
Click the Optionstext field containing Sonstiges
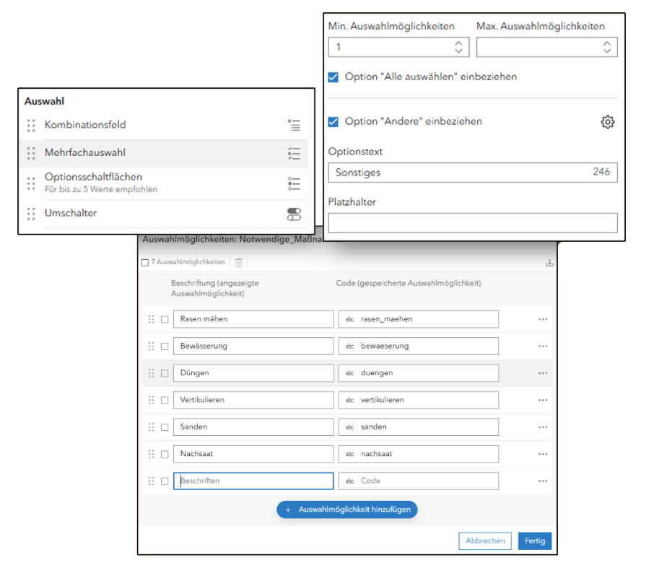pyautogui.click(x=473, y=172)
